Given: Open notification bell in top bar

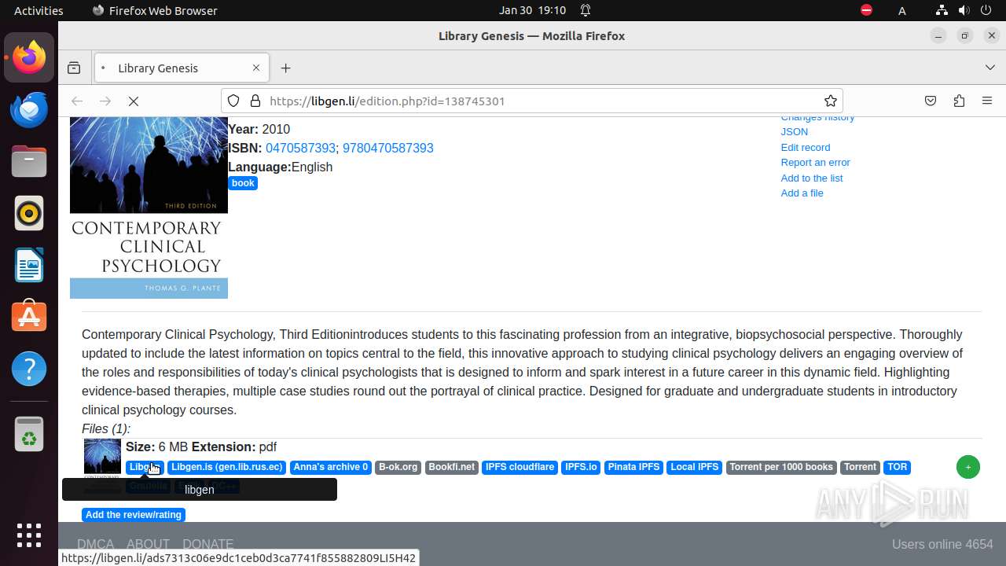Looking at the screenshot, I should pyautogui.click(x=586, y=10).
